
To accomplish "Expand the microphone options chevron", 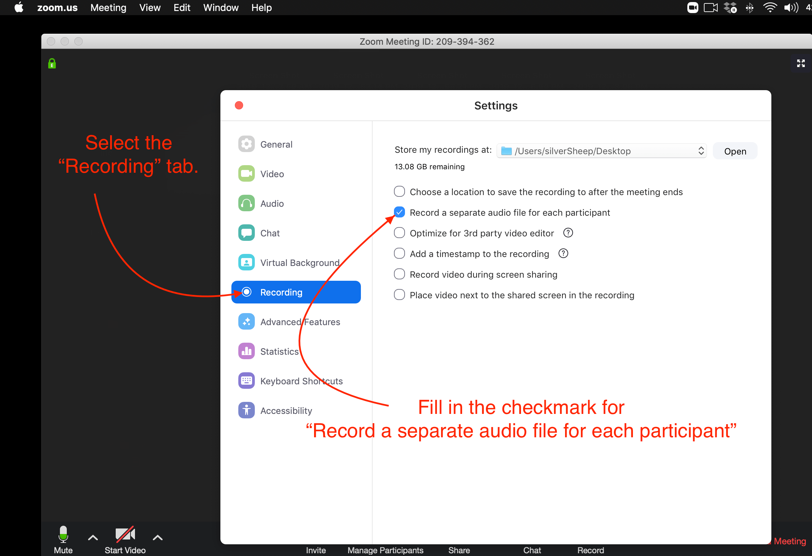I will click(x=92, y=537).
